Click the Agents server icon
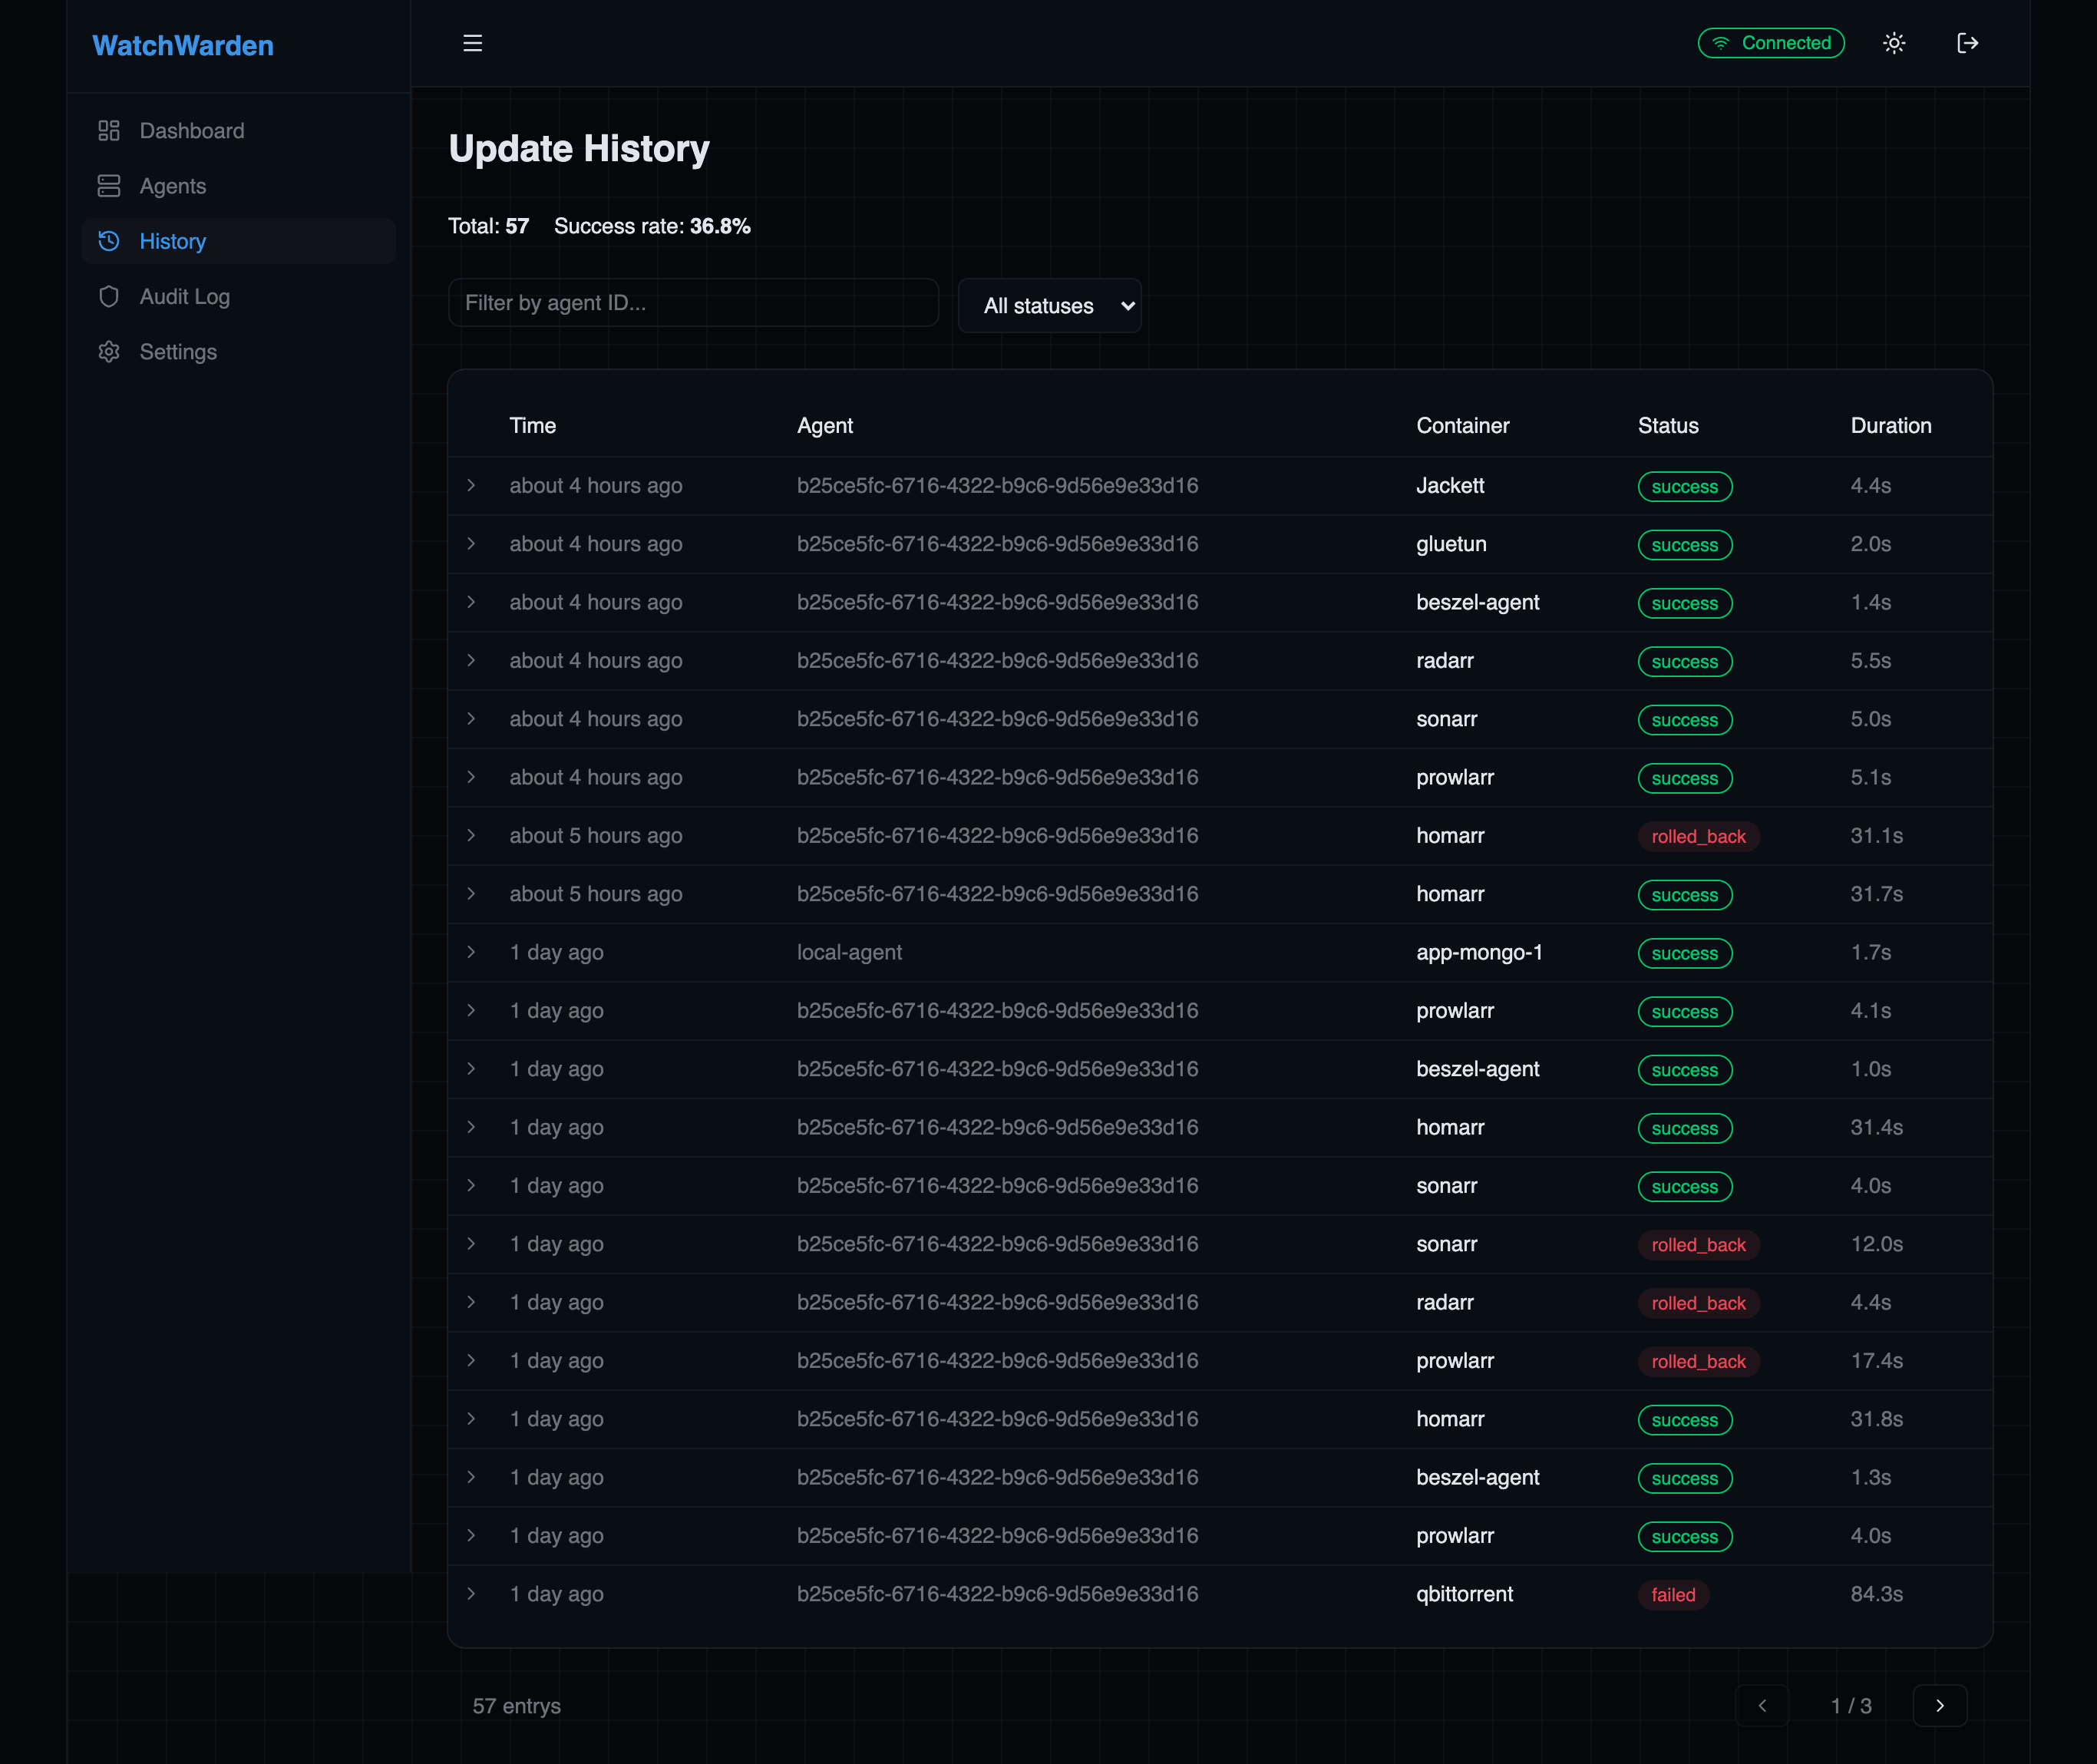 tap(109, 186)
